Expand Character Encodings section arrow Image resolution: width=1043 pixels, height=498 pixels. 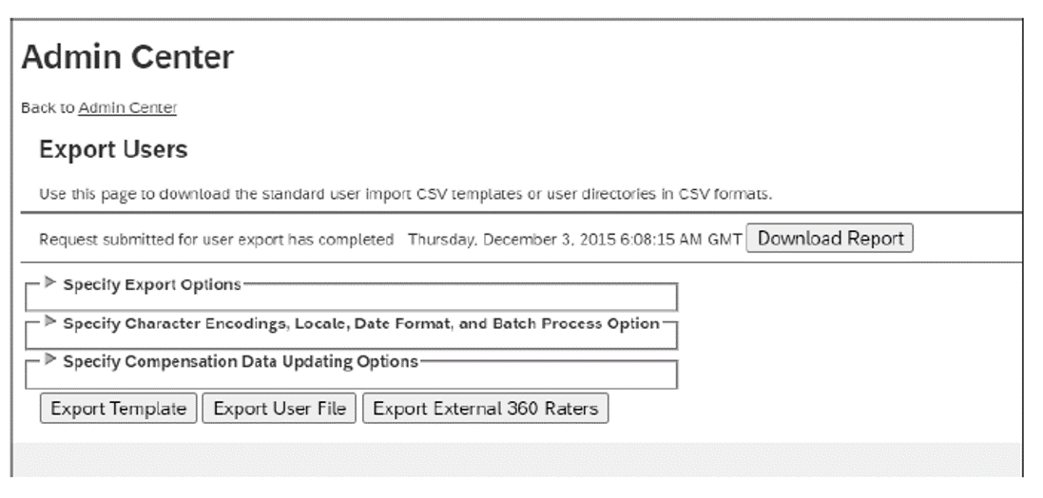coord(51,322)
